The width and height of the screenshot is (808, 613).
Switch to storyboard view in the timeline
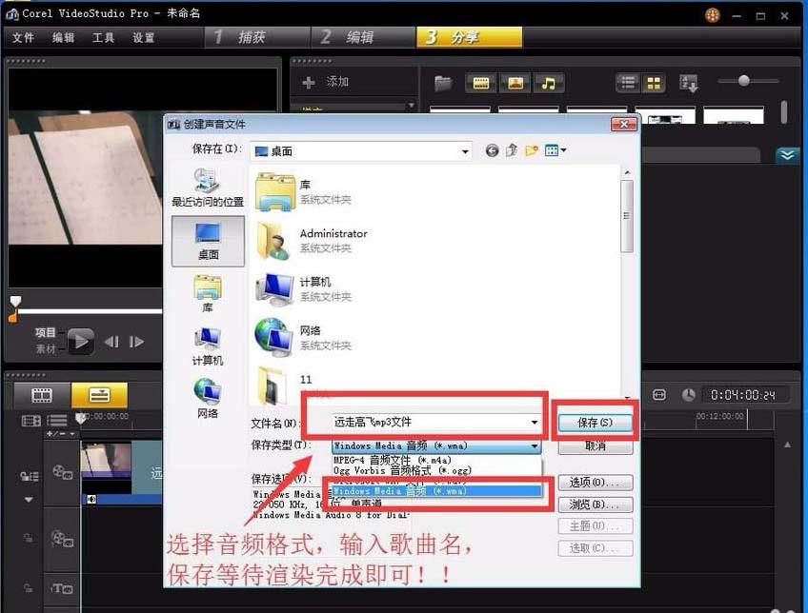coord(40,394)
